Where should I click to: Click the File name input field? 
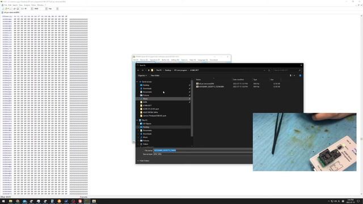[203, 151]
